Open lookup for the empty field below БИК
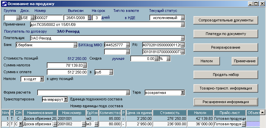266x128 pixels. point(128,52)
